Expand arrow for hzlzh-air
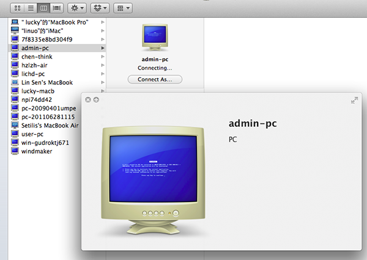367x260 pixels. click(x=103, y=65)
